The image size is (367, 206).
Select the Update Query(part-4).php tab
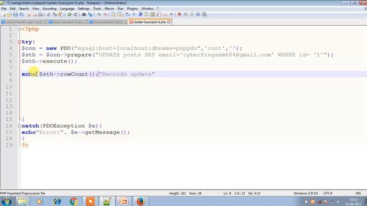150,22
